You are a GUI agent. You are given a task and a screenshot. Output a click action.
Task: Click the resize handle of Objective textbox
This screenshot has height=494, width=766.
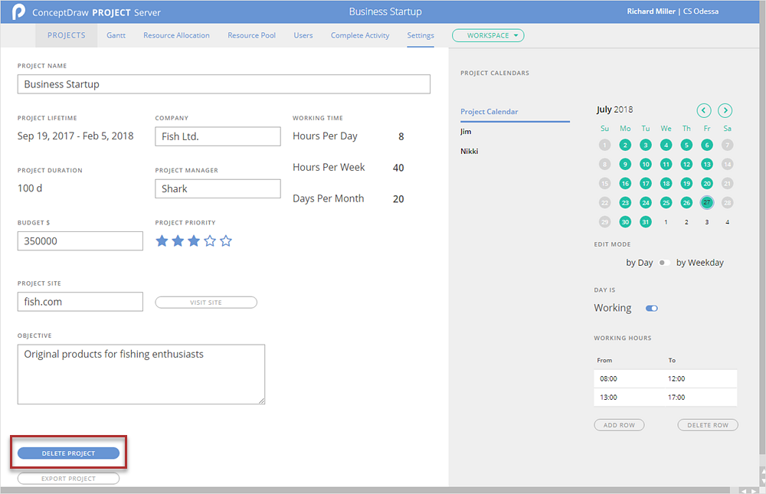click(261, 400)
